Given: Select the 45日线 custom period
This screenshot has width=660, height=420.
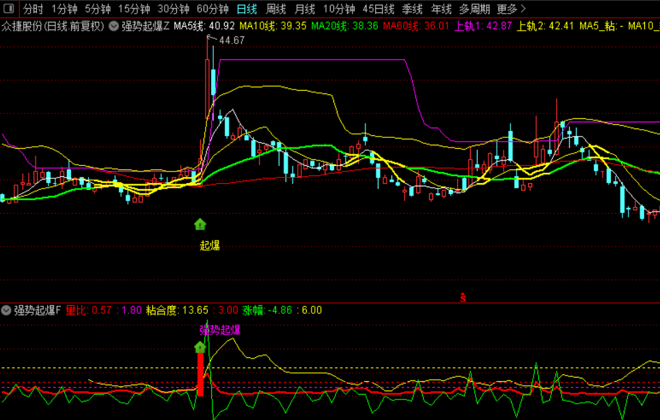Looking at the screenshot, I should pos(379,9).
